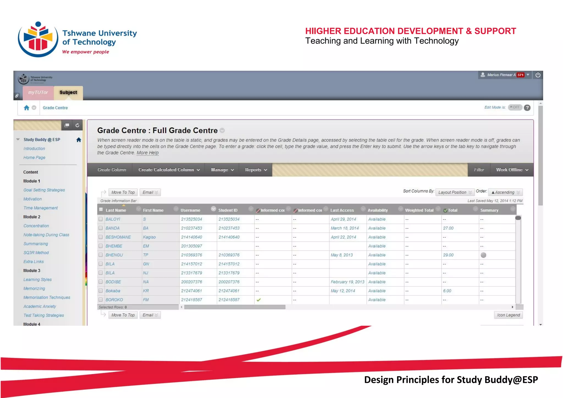Click the bottom Move To Top button
563x398 pixels.
tap(123, 315)
